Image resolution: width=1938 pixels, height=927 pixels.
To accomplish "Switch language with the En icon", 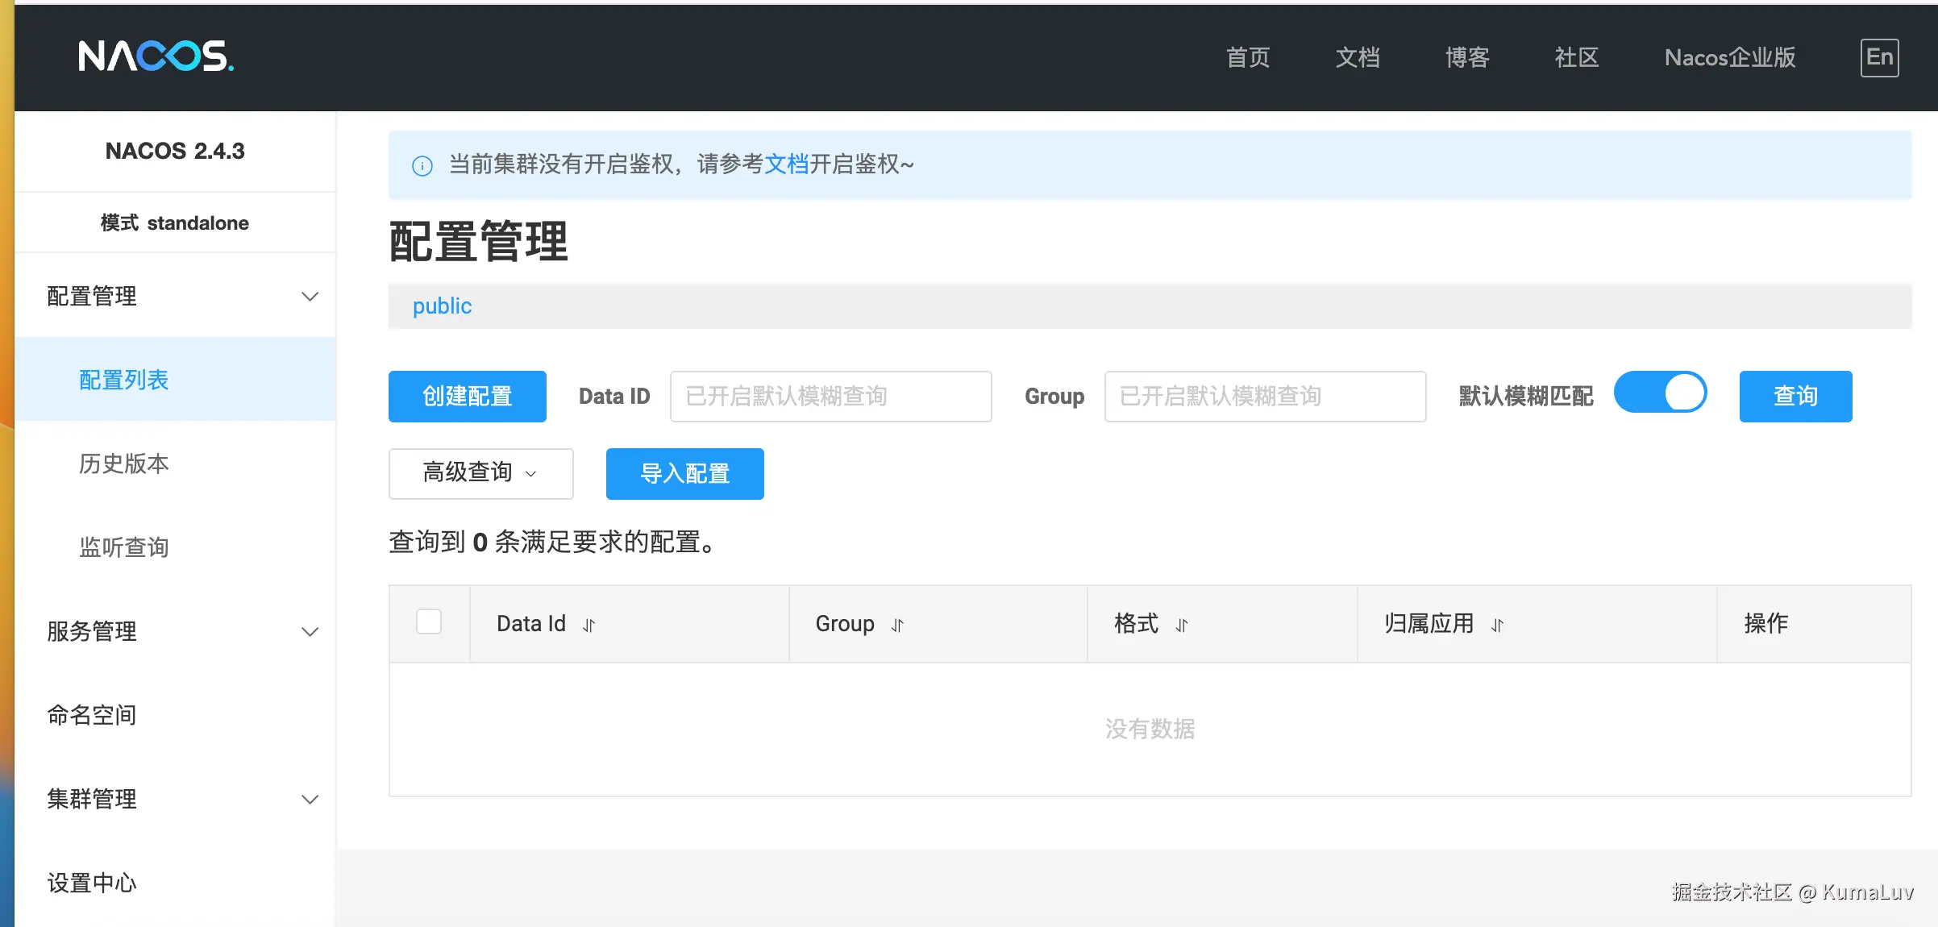I will (x=1879, y=57).
